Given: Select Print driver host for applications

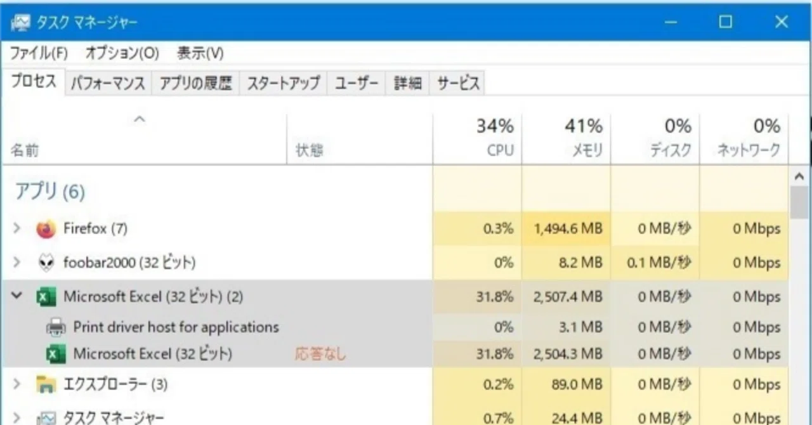Looking at the screenshot, I should [x=176, y=327].
